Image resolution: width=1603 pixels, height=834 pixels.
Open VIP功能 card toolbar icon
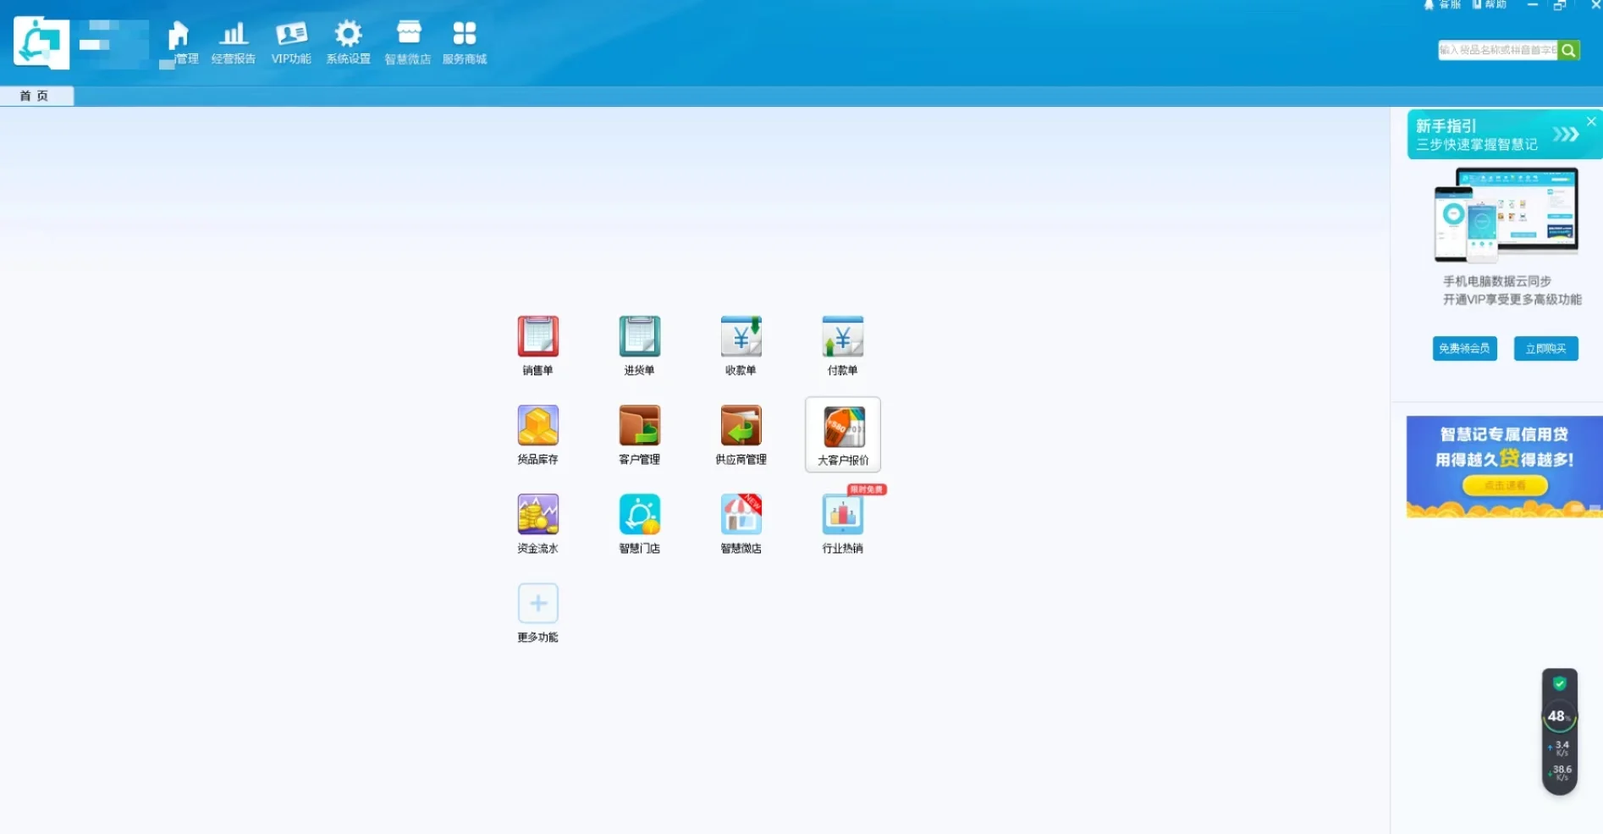[291, 34]
